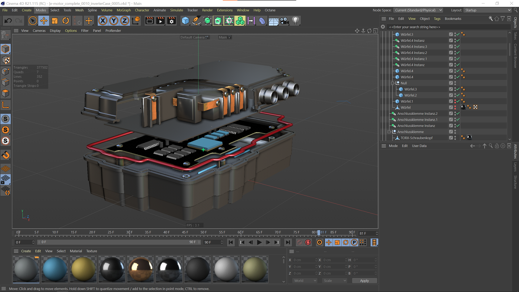Open the MoGraph menu
519x292 pixels.
124,10
